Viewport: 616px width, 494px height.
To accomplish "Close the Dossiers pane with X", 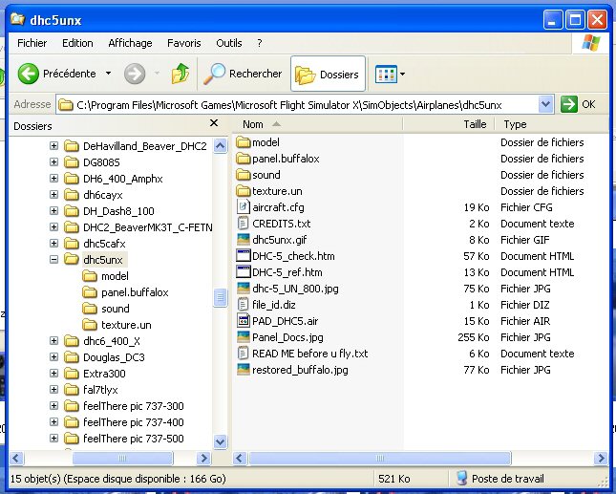I will [214, 123].
